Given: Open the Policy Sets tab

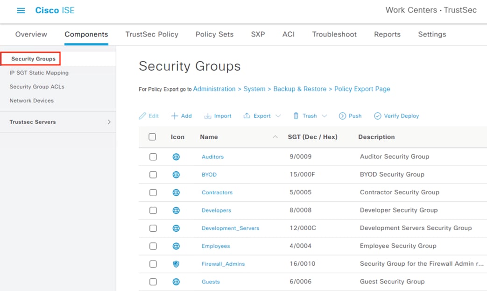Looking at the screenshot, I should (x=215, y=34).
